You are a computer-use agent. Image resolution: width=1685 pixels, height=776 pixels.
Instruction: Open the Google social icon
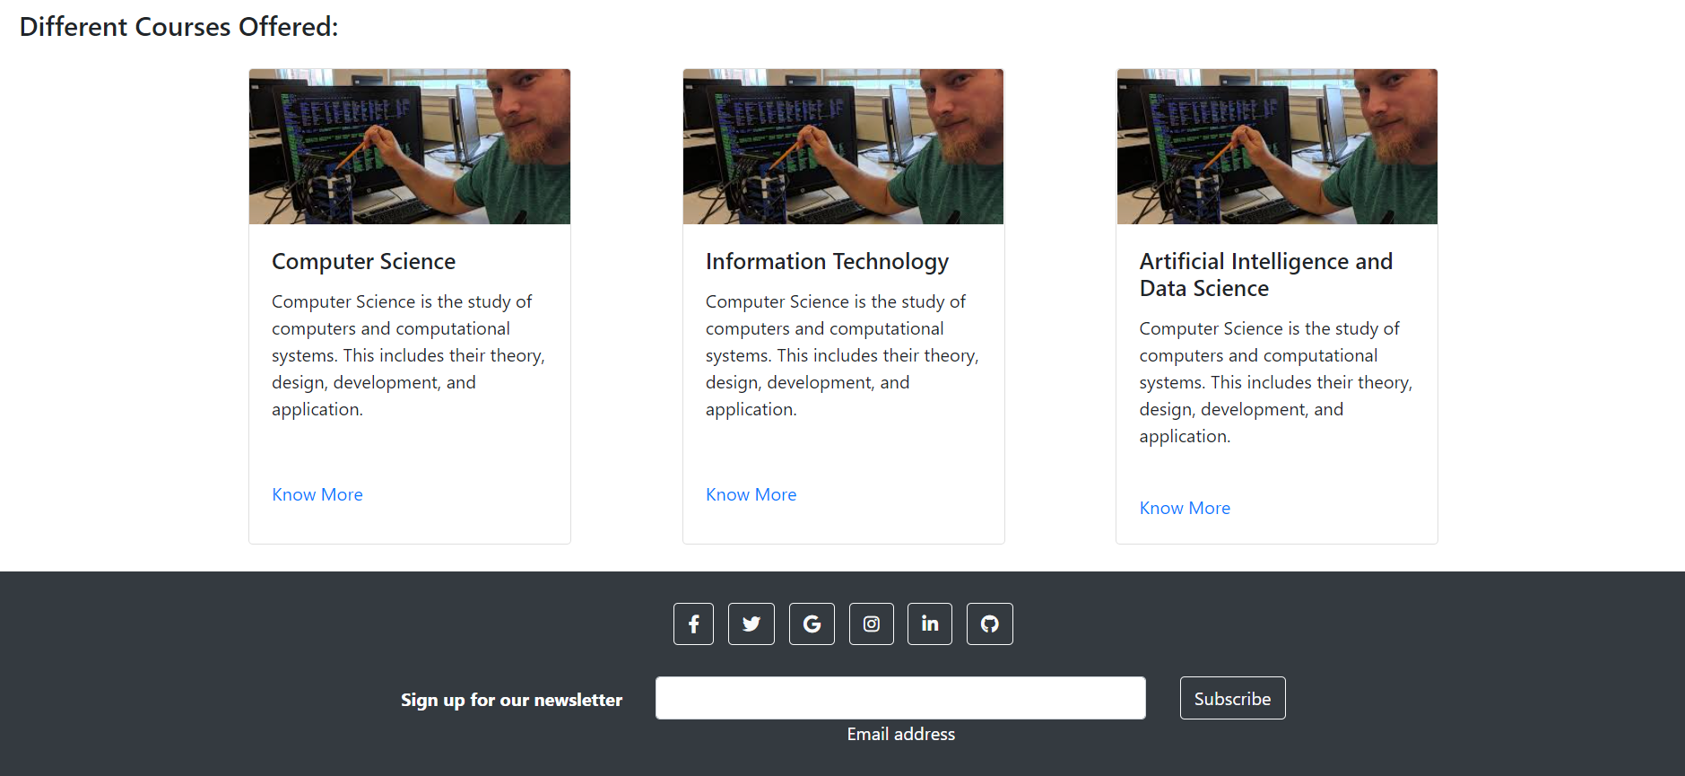812,623
